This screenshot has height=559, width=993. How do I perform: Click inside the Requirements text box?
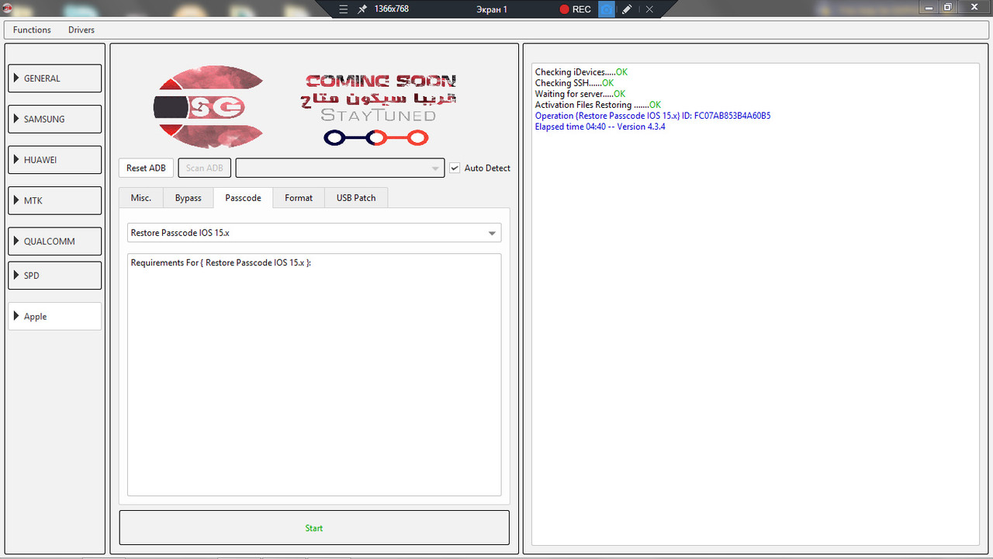314,374
